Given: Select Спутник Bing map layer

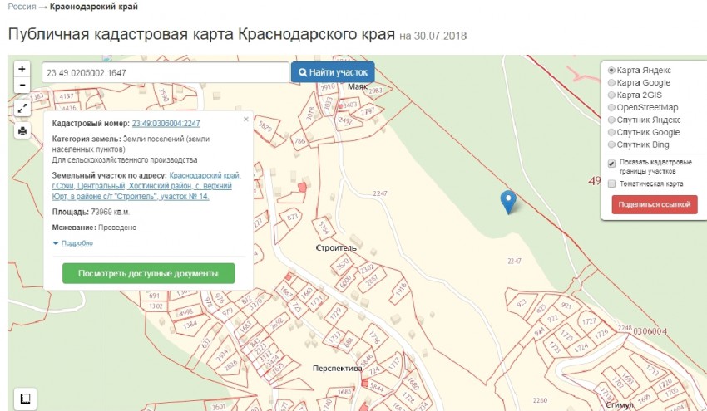Looking at the screenshot, I should [x=612, y=144].
